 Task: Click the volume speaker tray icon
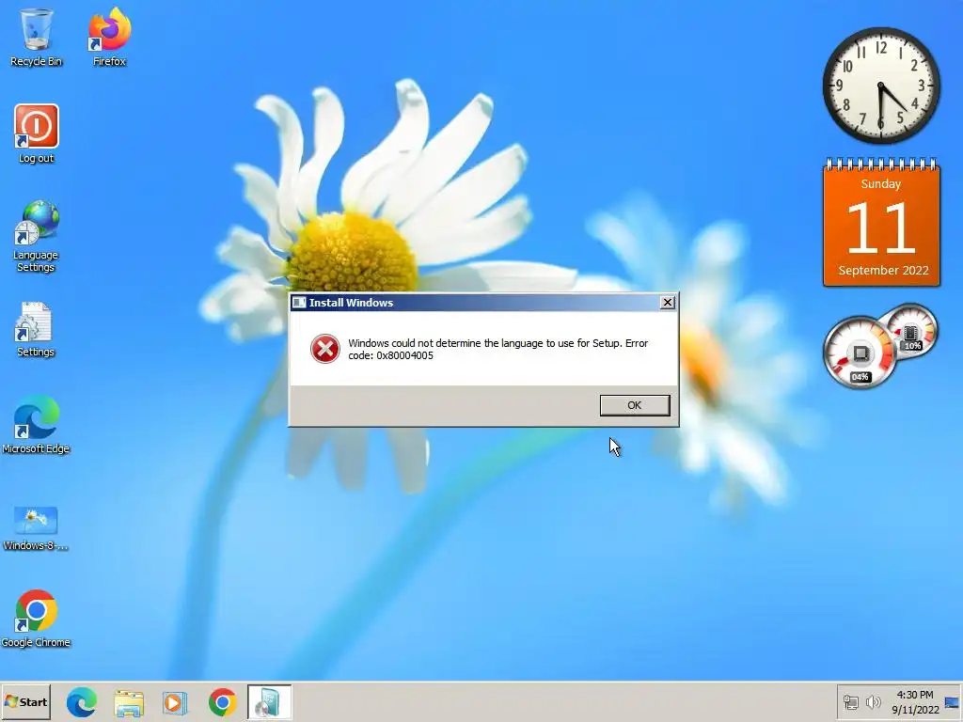click(873, 701)
